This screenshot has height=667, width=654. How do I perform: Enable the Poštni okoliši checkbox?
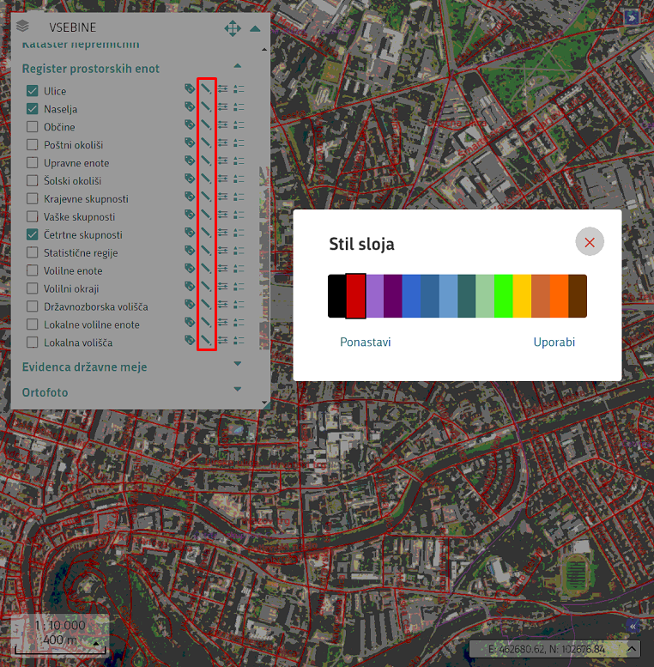click(33, 144)
